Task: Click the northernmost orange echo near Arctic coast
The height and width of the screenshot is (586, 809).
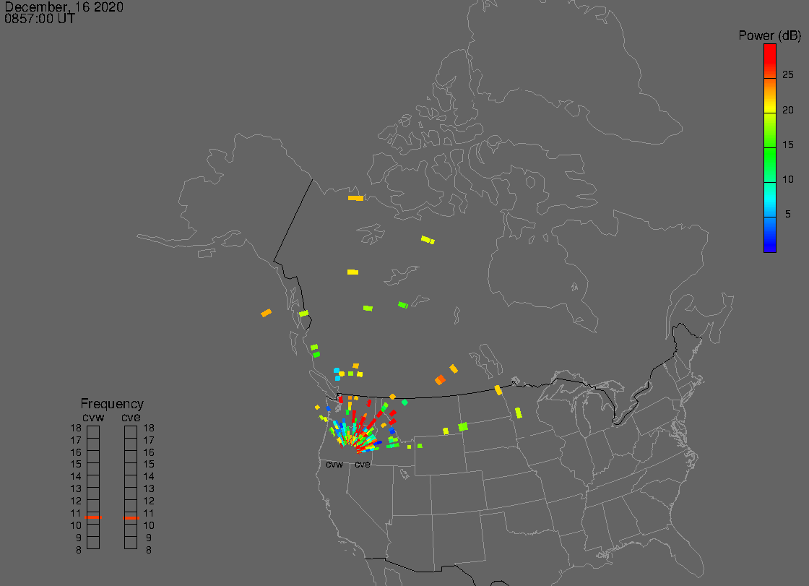Action: click(355, 198)
